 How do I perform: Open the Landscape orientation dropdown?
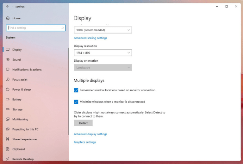click(103, 67)
